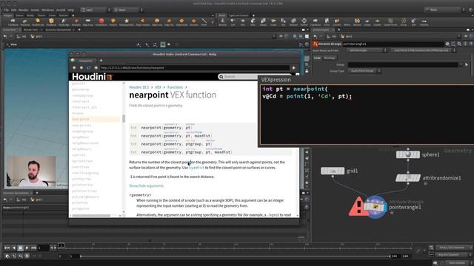The image size is (474, 266).
Task: Select the star-shaped PolyExpand2D shelf tool
Action: 127,21
